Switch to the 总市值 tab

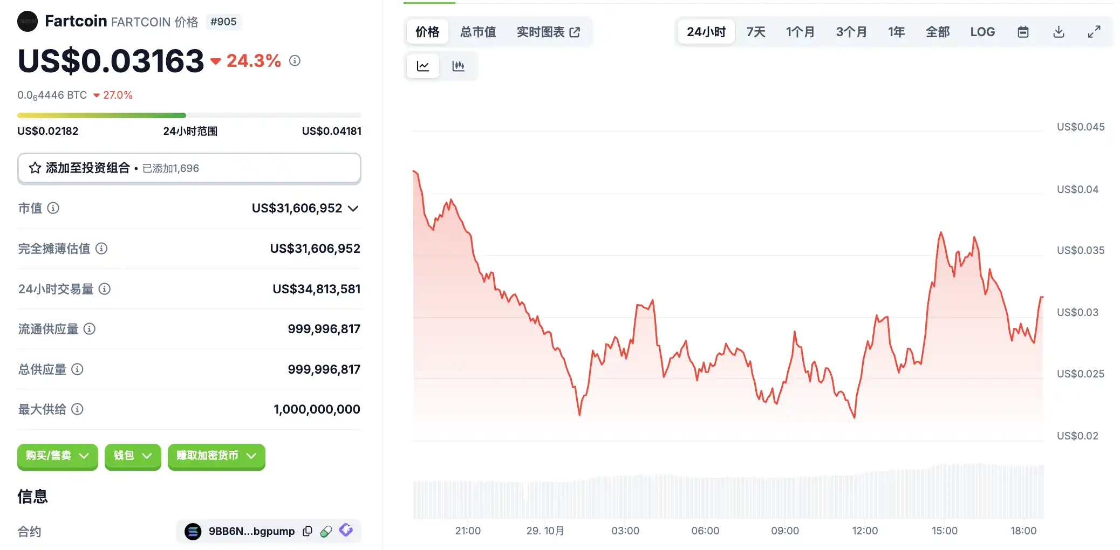pyautogui.click(x=478, y=32)
